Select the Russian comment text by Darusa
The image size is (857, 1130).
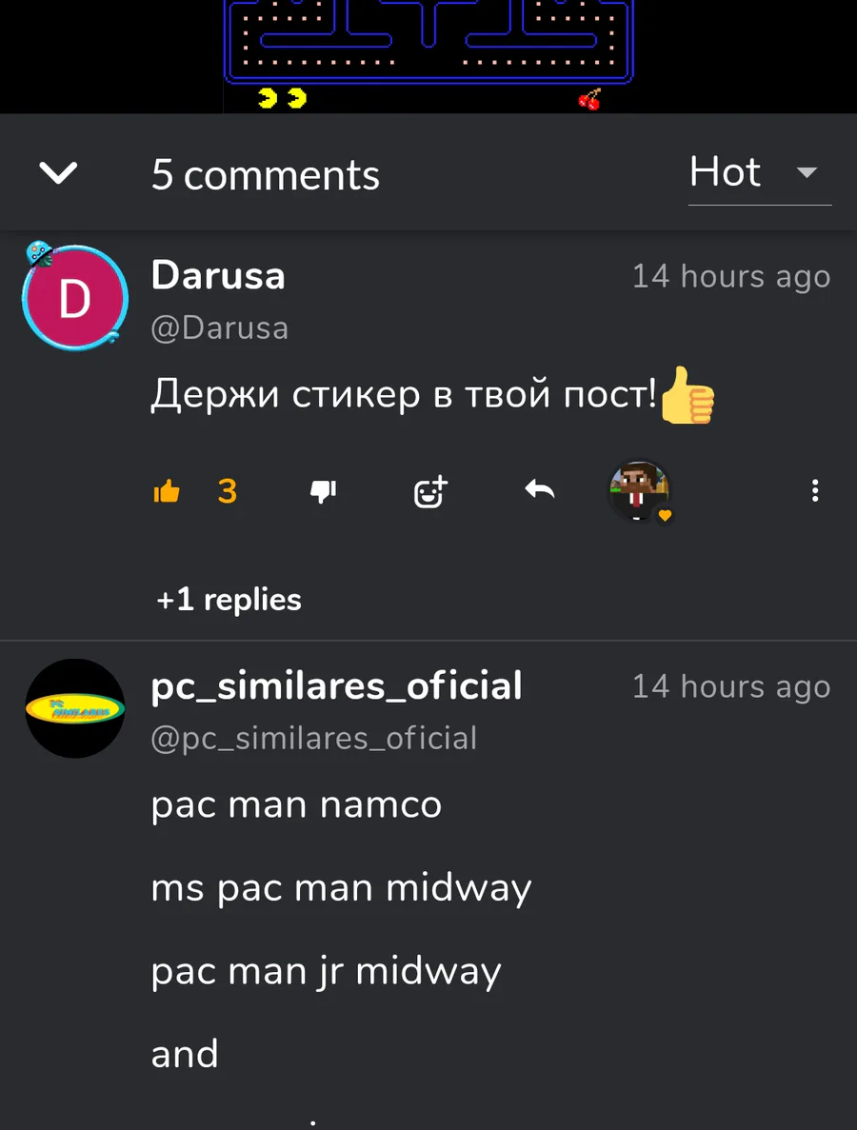pos(433,394)
